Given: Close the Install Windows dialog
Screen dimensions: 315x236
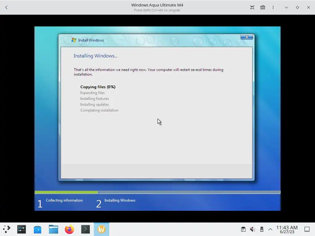Looking at the screenshot, I should [x=247, y=37].
